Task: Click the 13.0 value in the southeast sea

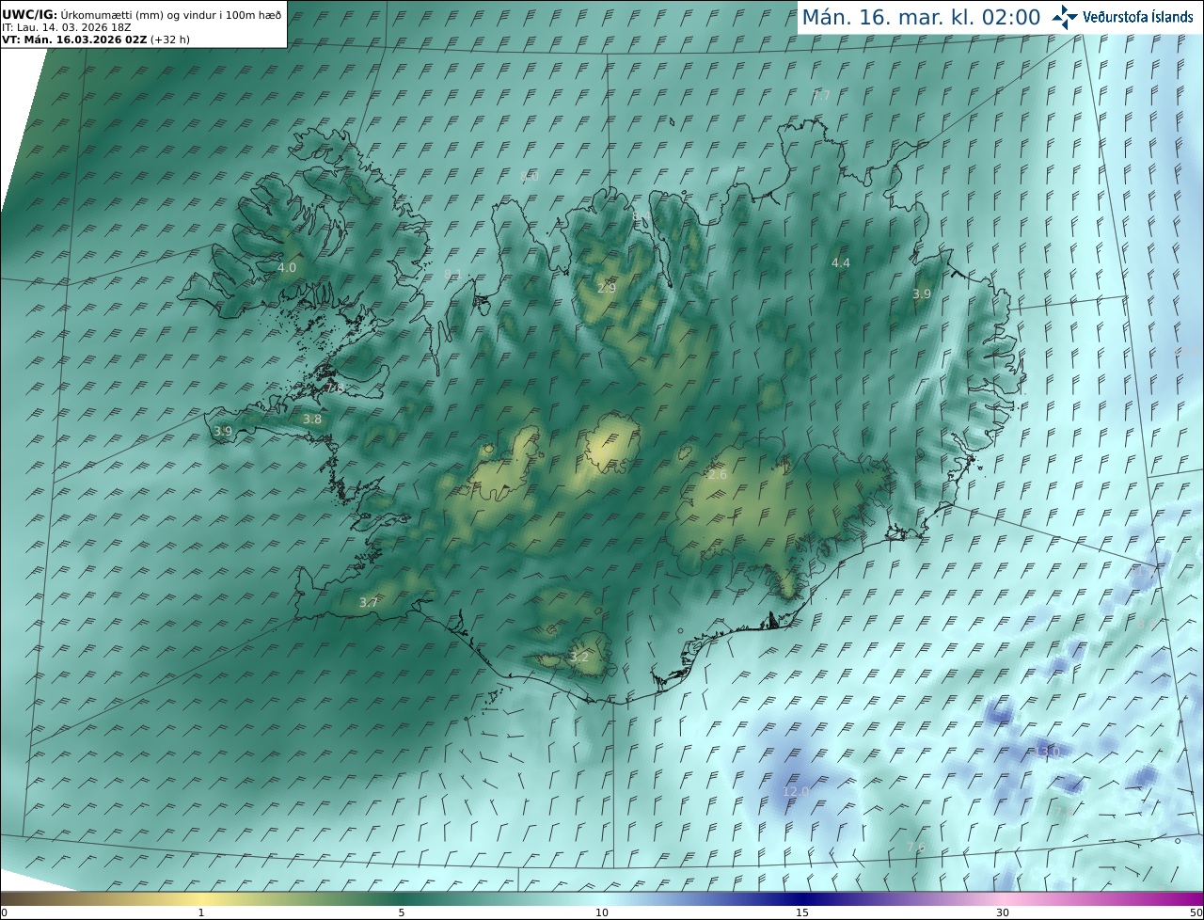Action: pyautogui.click(x=1046, y=752)
